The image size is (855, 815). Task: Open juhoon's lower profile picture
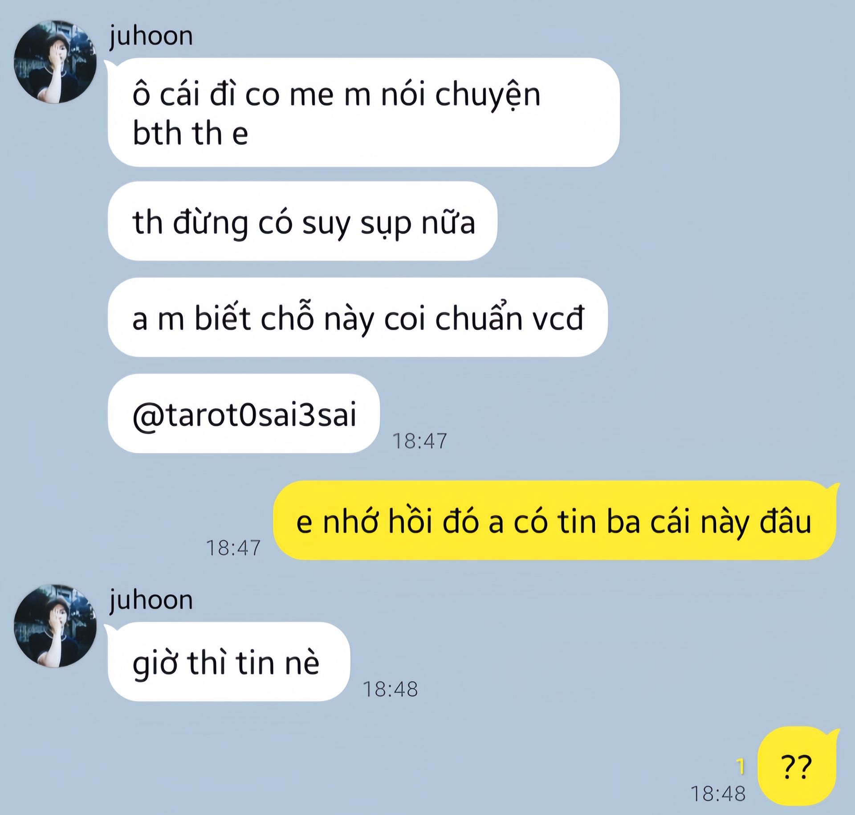[55, 626]
